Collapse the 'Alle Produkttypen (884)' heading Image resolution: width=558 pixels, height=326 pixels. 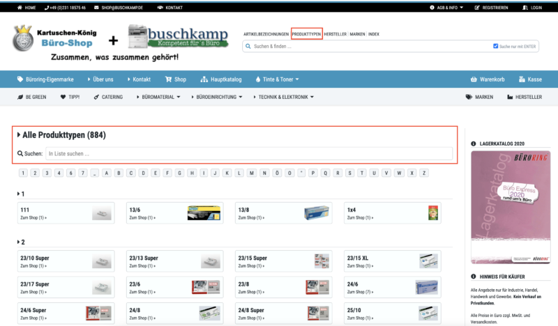[x=61, y=135]
